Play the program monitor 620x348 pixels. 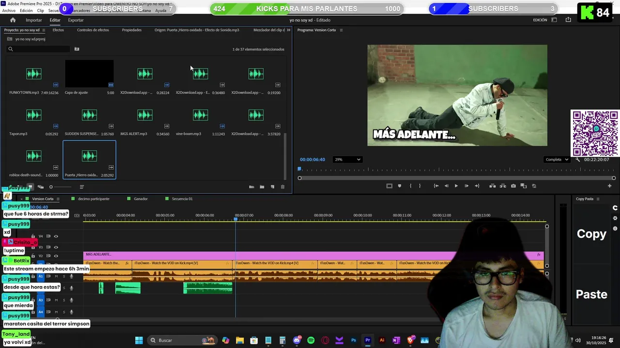(456, 186)
